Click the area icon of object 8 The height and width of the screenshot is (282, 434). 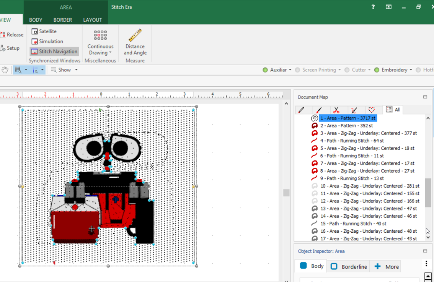click(x=315, y=171)
